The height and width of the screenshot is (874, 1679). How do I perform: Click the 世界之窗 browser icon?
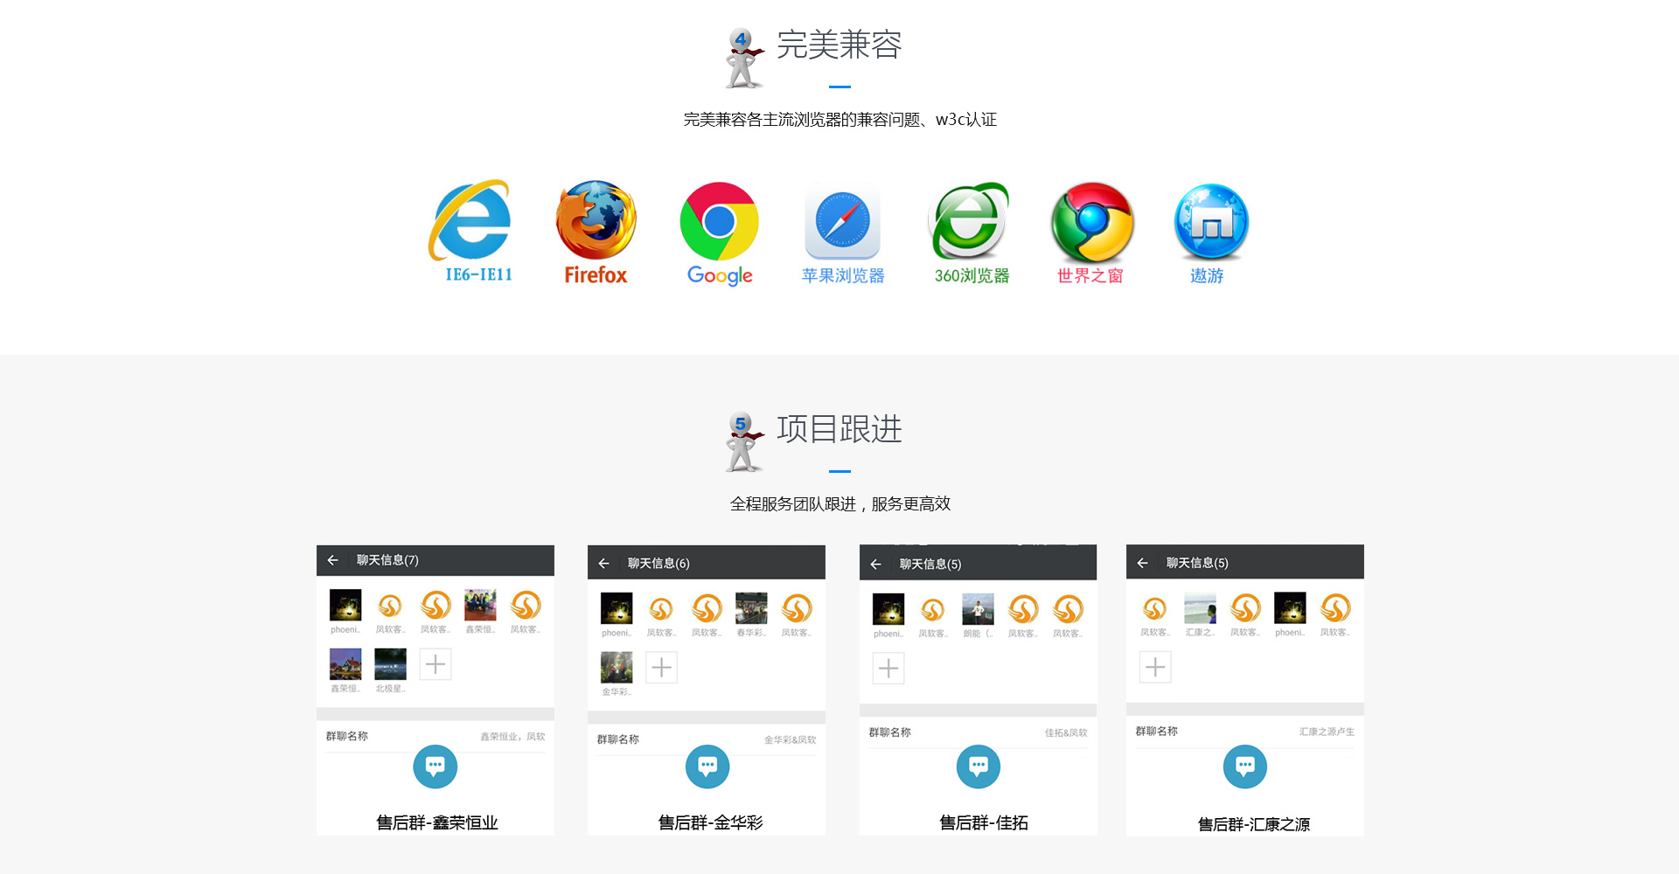point(1091,222)
